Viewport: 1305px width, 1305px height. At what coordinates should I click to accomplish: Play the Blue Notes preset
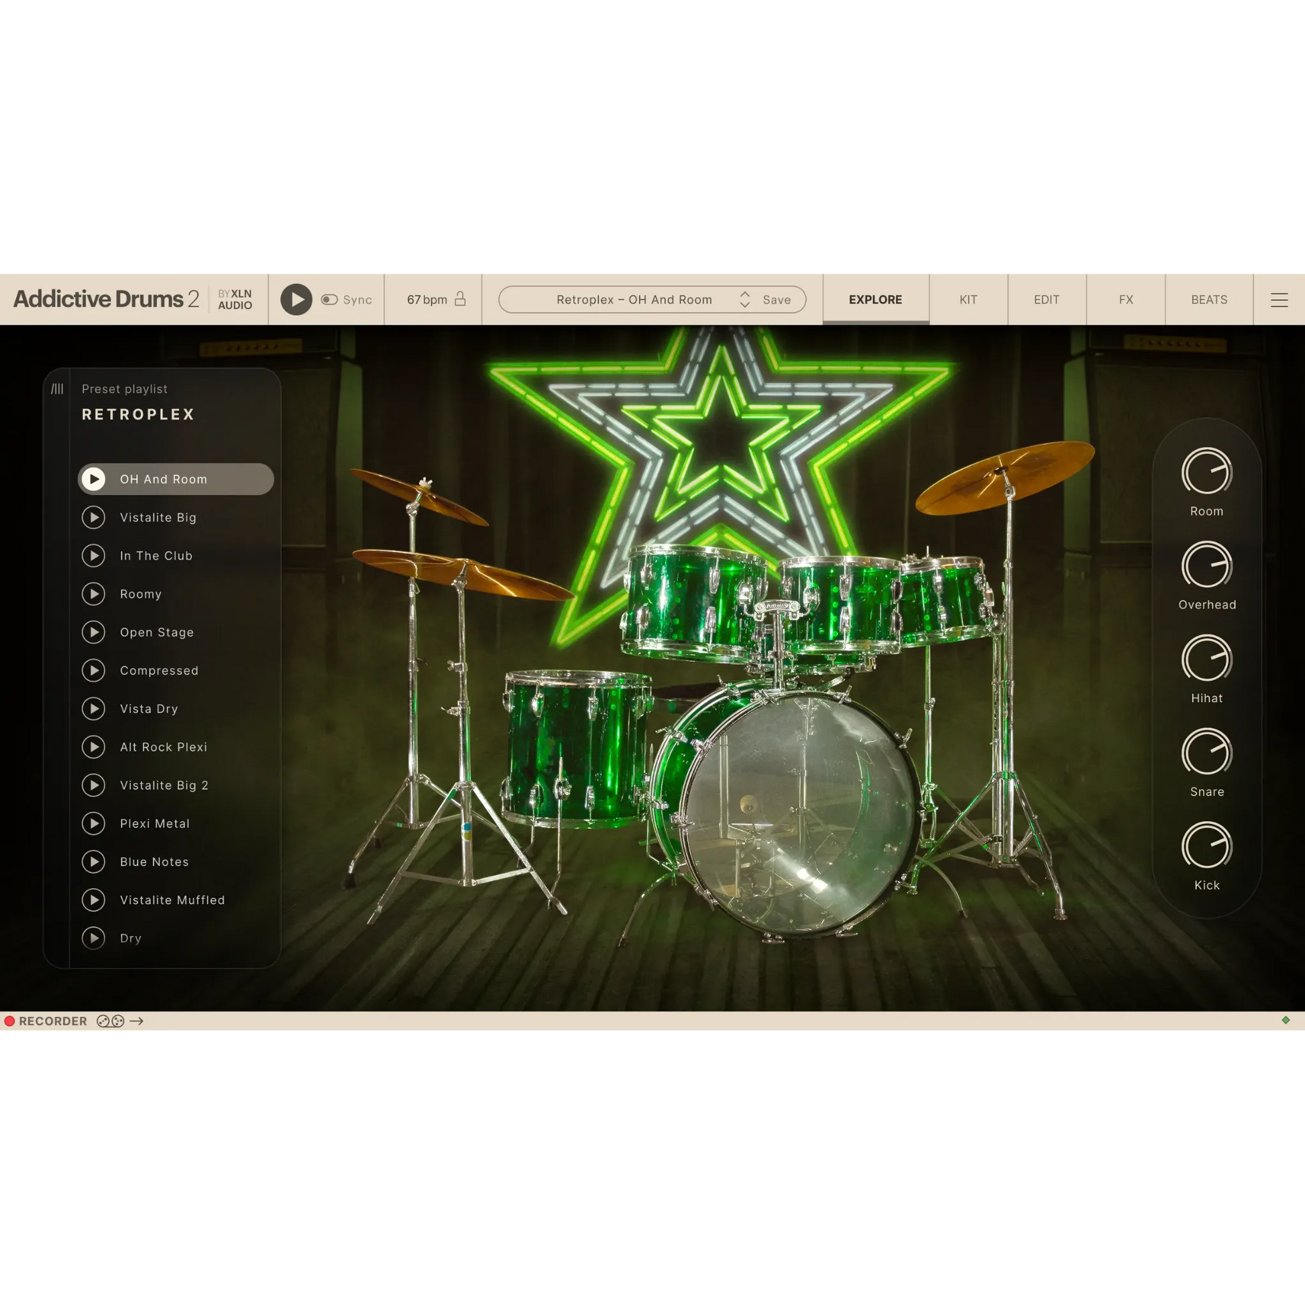[x=94, y=861]
